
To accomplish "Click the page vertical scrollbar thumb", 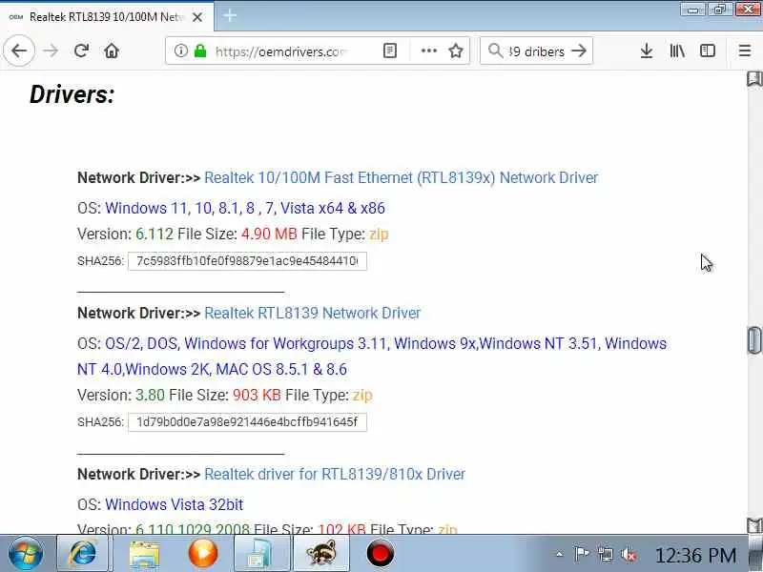I will [753, 340].
